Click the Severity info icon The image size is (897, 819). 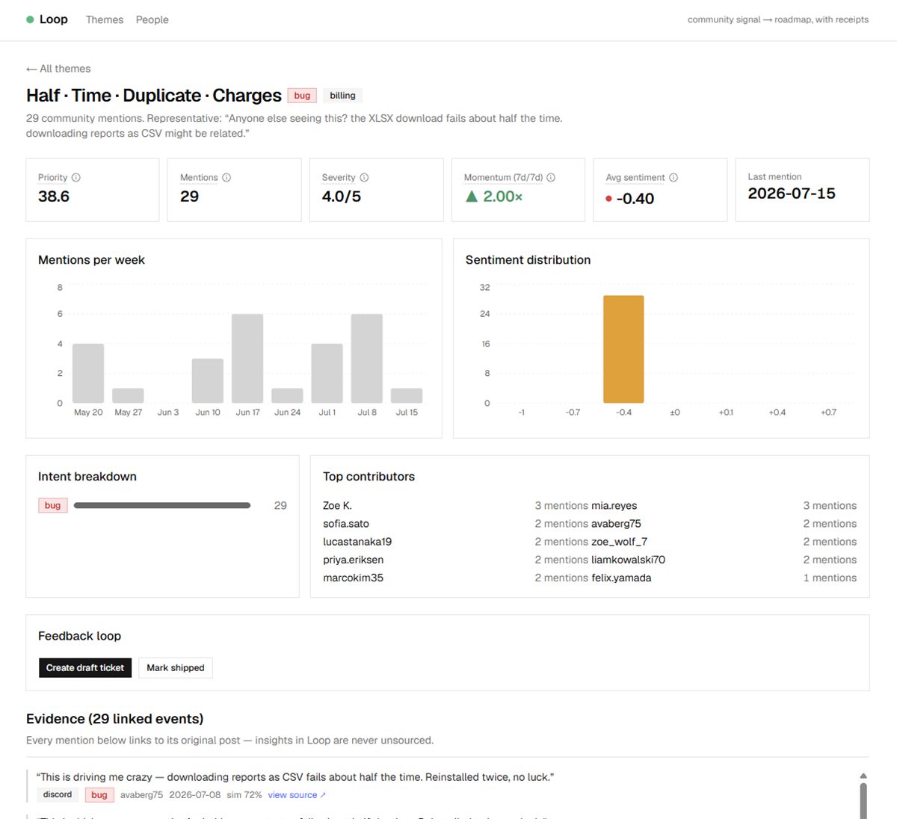[364, 178]
